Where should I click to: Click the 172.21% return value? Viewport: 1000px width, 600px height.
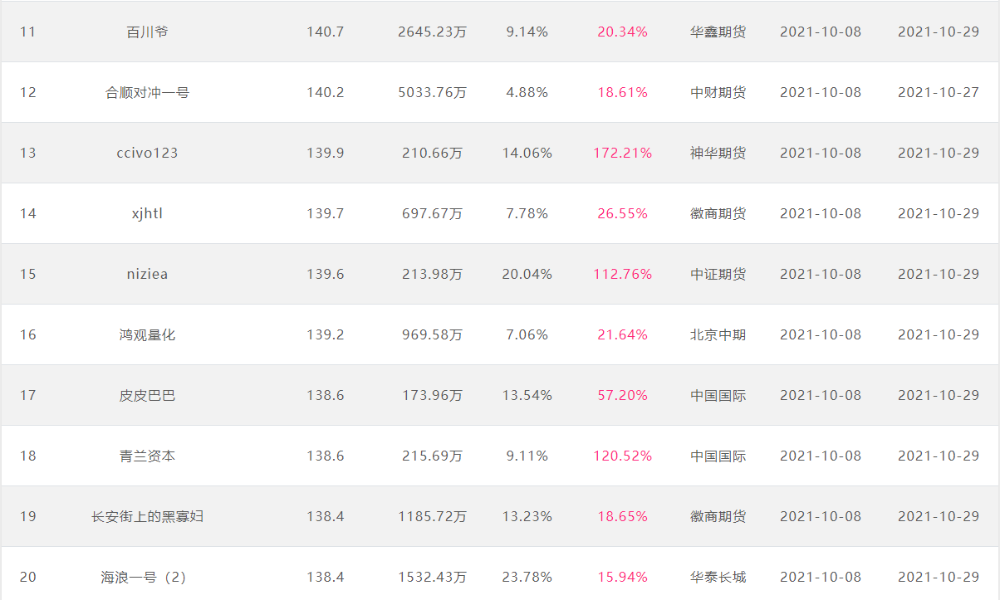[622, 154]
